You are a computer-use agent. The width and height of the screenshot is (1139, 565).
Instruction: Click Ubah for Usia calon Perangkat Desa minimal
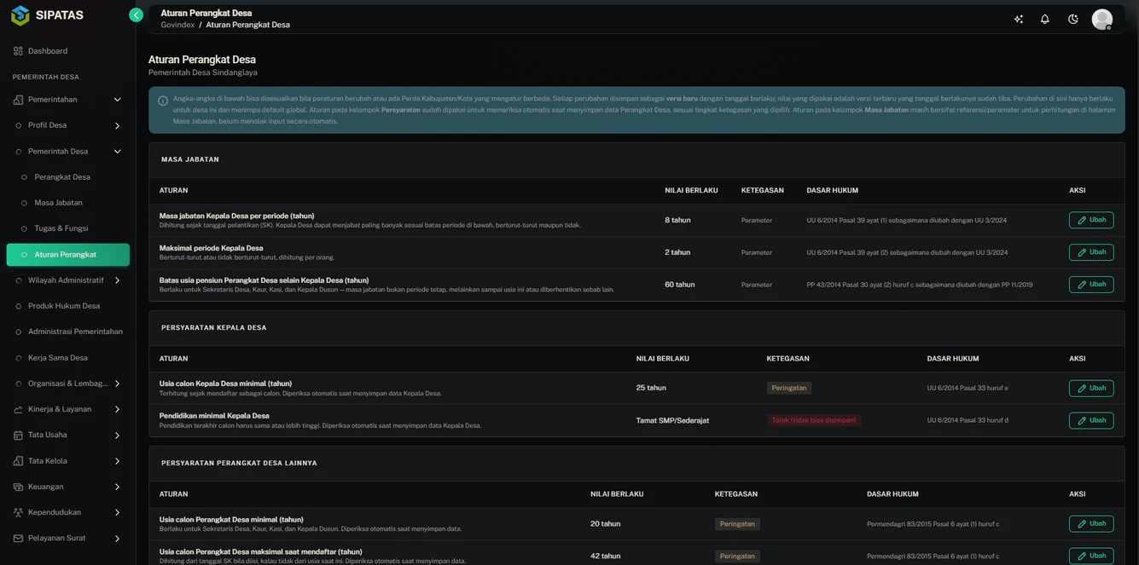tap(1091, 524)
